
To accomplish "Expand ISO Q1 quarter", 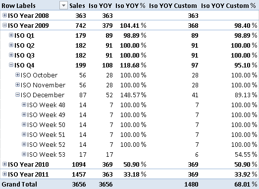I will [x=11, y=35].
